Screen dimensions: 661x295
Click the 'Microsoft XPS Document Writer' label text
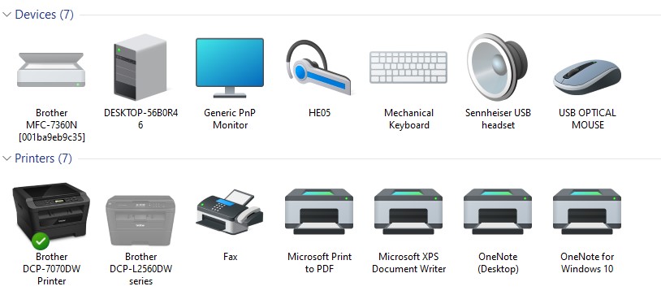click(409, 262)
